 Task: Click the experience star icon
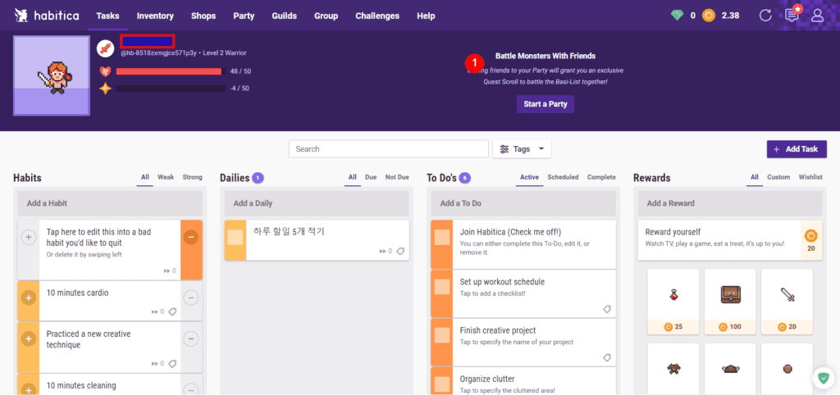[x=106, y=89]
